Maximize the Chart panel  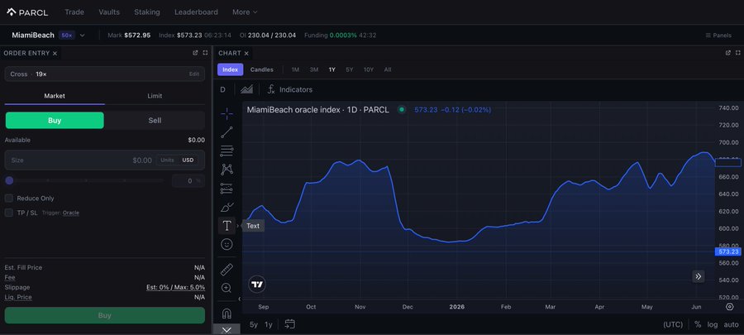click(x=738, y=53)
